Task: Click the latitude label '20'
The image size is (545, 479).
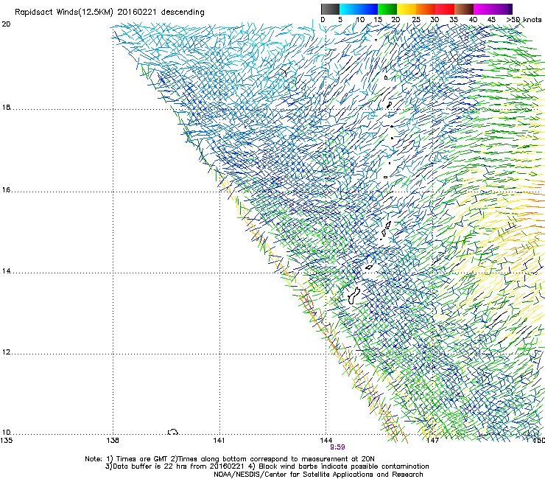Action: pos(6,24)
